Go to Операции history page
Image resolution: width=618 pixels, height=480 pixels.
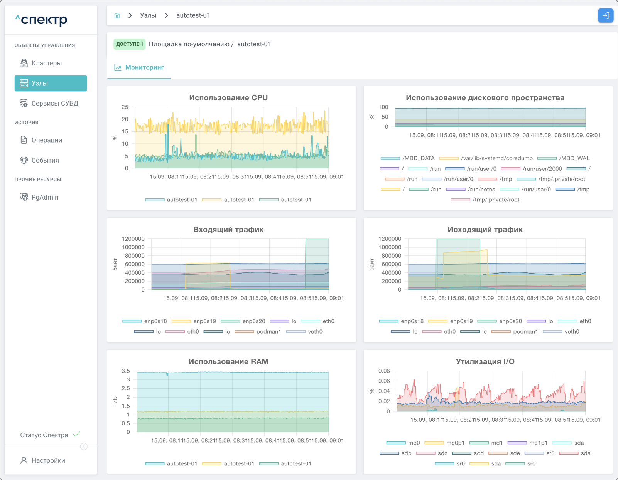[x=47, y=140]
